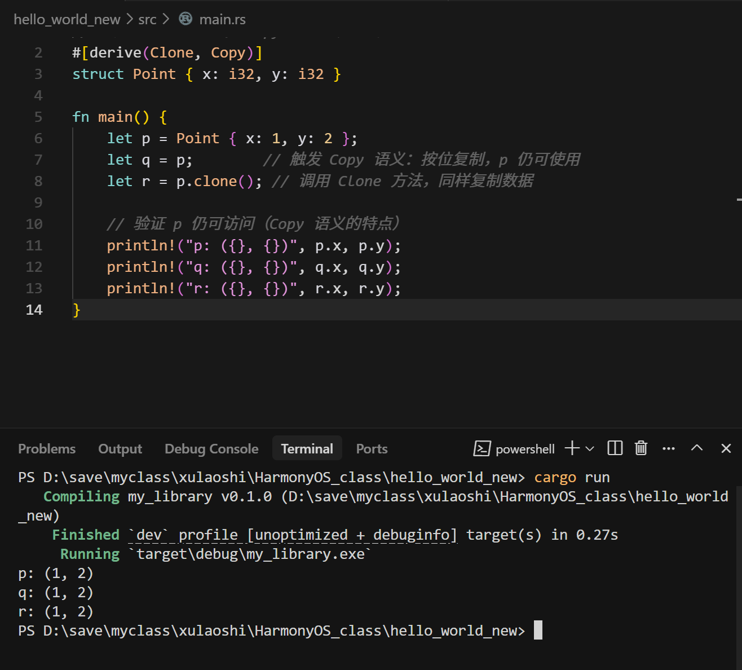
Task: Place cursor on 'struct Point' line
Action: click(206, 74)
